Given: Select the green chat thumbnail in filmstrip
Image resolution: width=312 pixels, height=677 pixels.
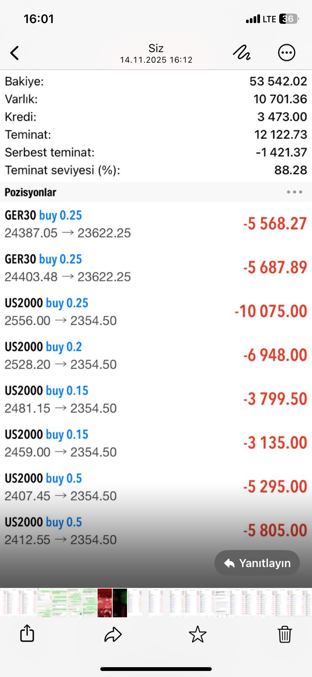Looking at the screenshot, I should [60, 603].
